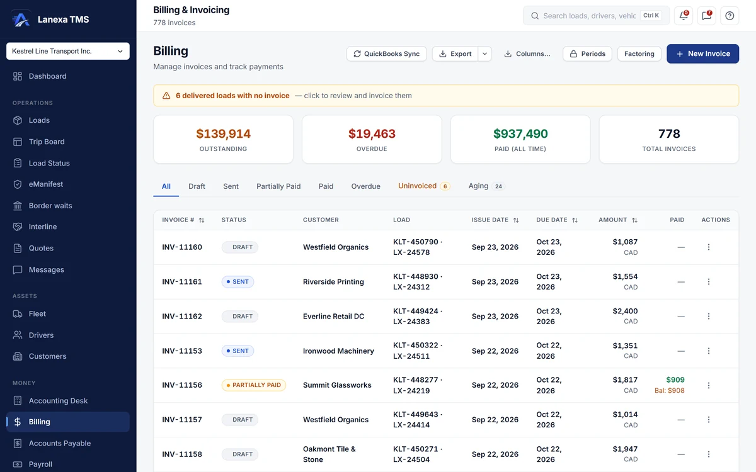
Task: Click the Lanexa TMS logo icon
Action: [21, 20]
